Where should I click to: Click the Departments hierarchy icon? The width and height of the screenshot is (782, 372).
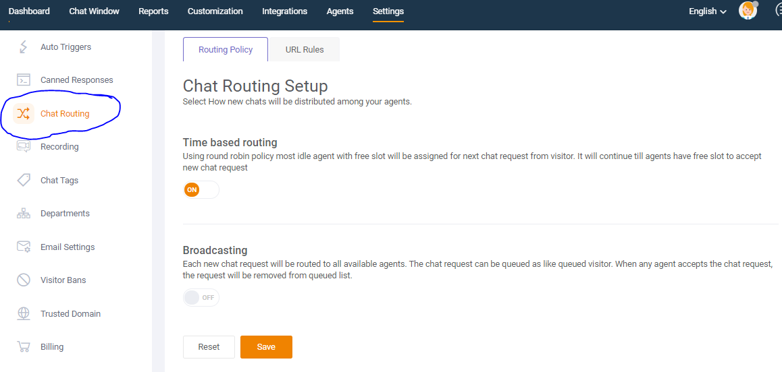tap(24, 213)
